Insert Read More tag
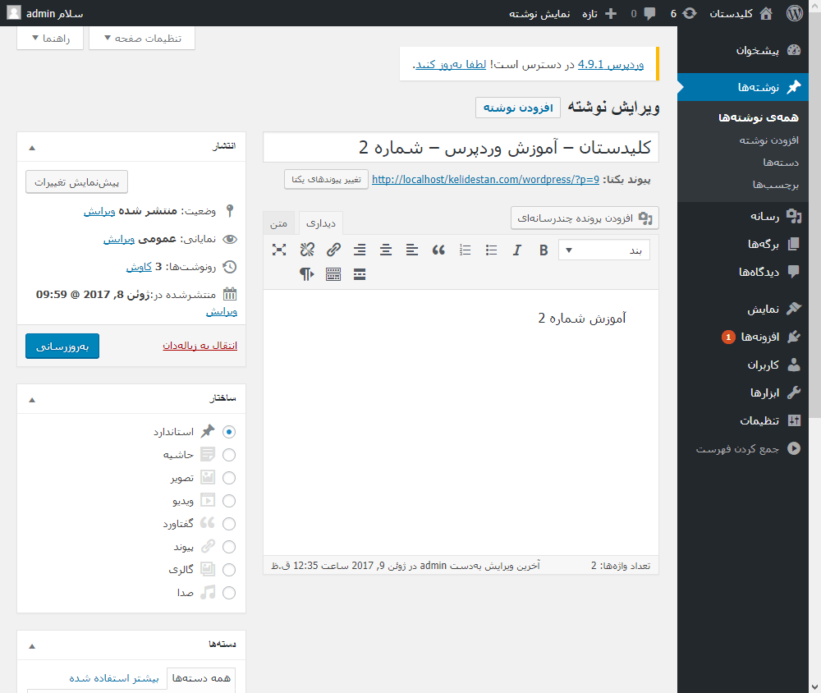821x693 pixels. (360, 274)
